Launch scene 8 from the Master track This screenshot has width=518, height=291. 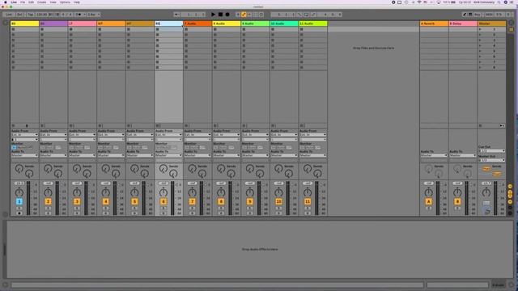coord(480,68)
